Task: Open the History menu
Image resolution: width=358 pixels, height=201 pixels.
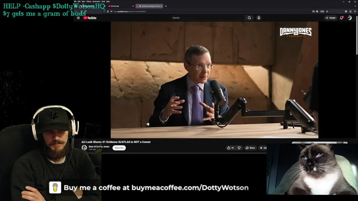Action: tap(89, 1)
